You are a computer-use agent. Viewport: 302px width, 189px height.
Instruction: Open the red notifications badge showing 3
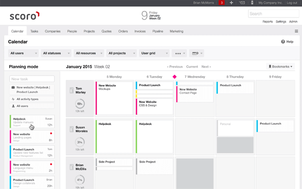click(221, 3)
